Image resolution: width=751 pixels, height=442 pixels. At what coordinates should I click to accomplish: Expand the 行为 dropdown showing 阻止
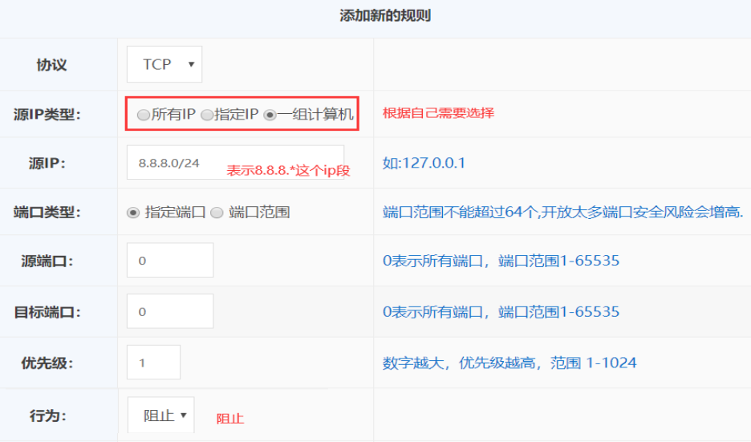[160, 416]
